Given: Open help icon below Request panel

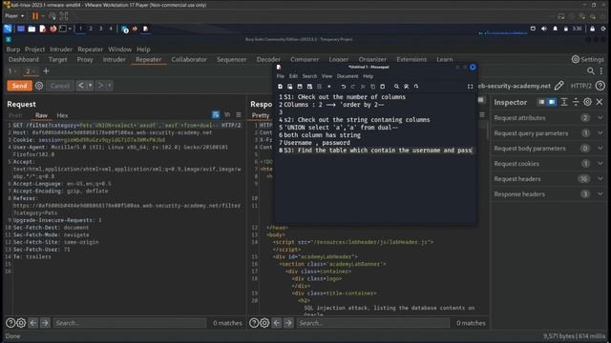Looking at the screenshot, I should pos(11,323).
